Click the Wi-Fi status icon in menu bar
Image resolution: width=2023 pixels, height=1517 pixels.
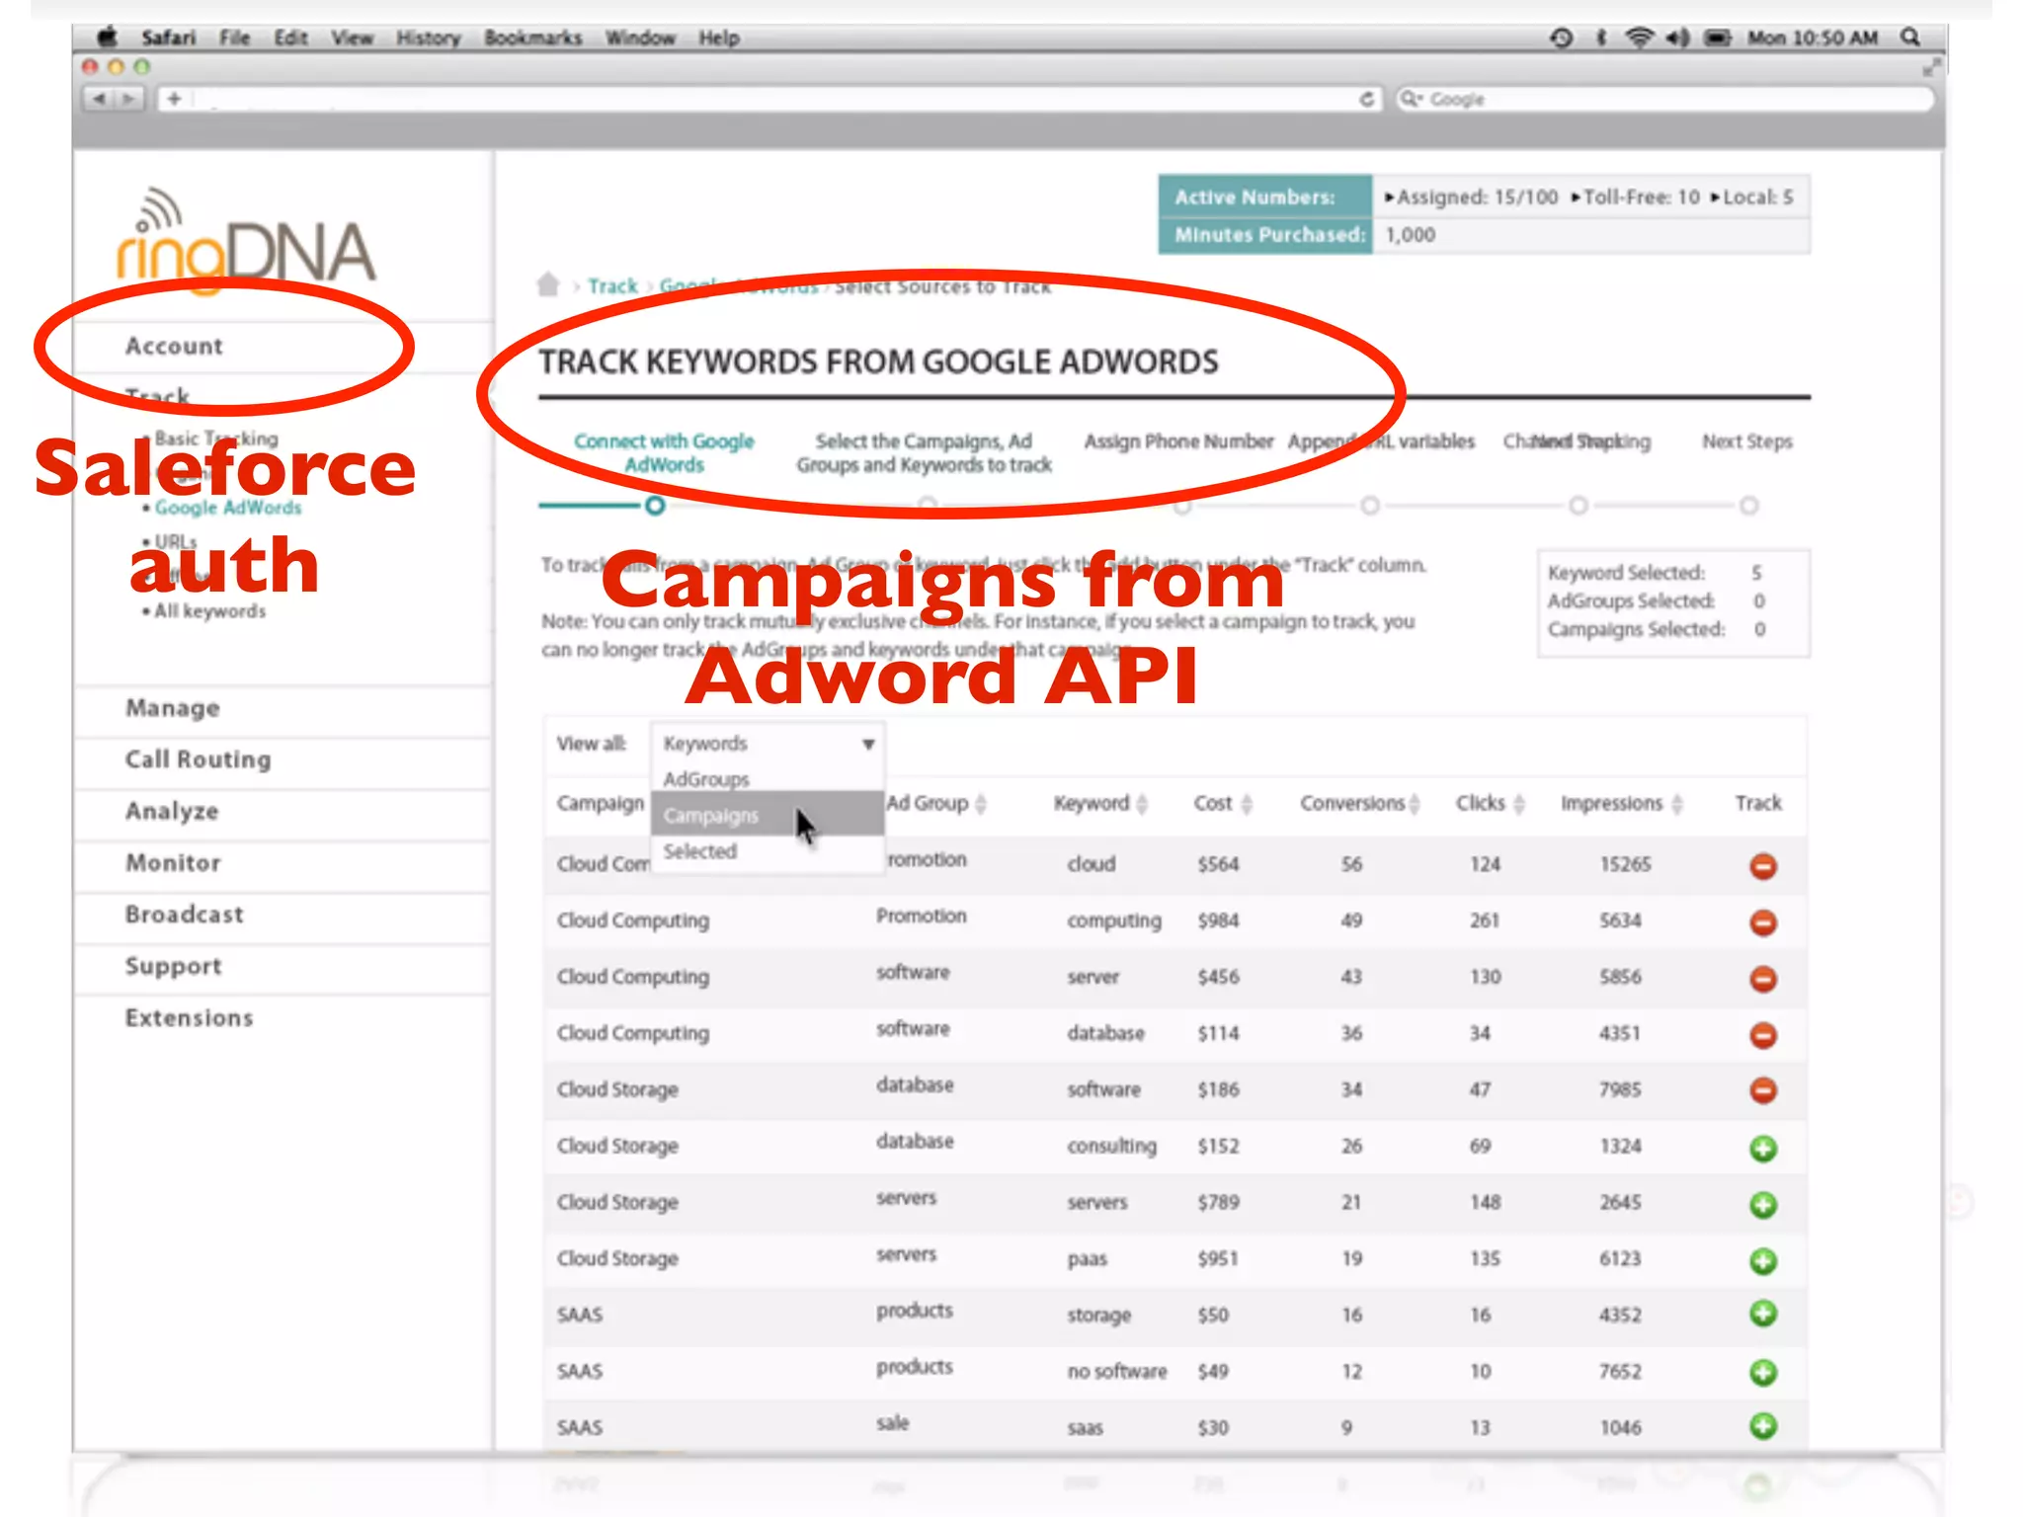[1639, 38]
